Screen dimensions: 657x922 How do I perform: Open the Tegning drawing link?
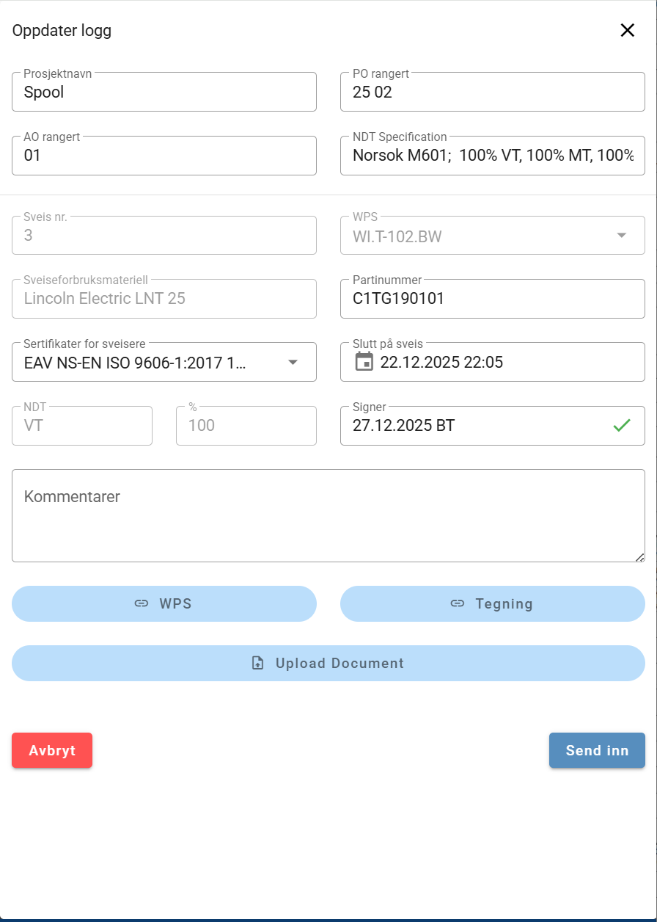[x=492, y=603]
